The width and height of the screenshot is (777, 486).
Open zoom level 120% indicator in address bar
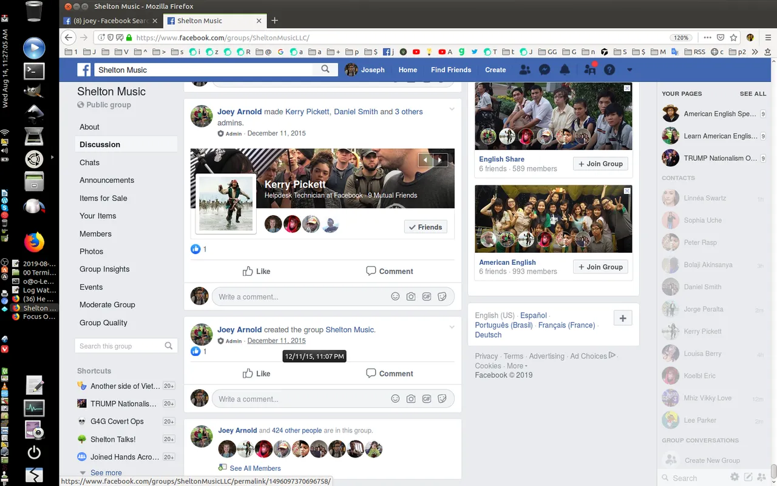coord(681,38)
